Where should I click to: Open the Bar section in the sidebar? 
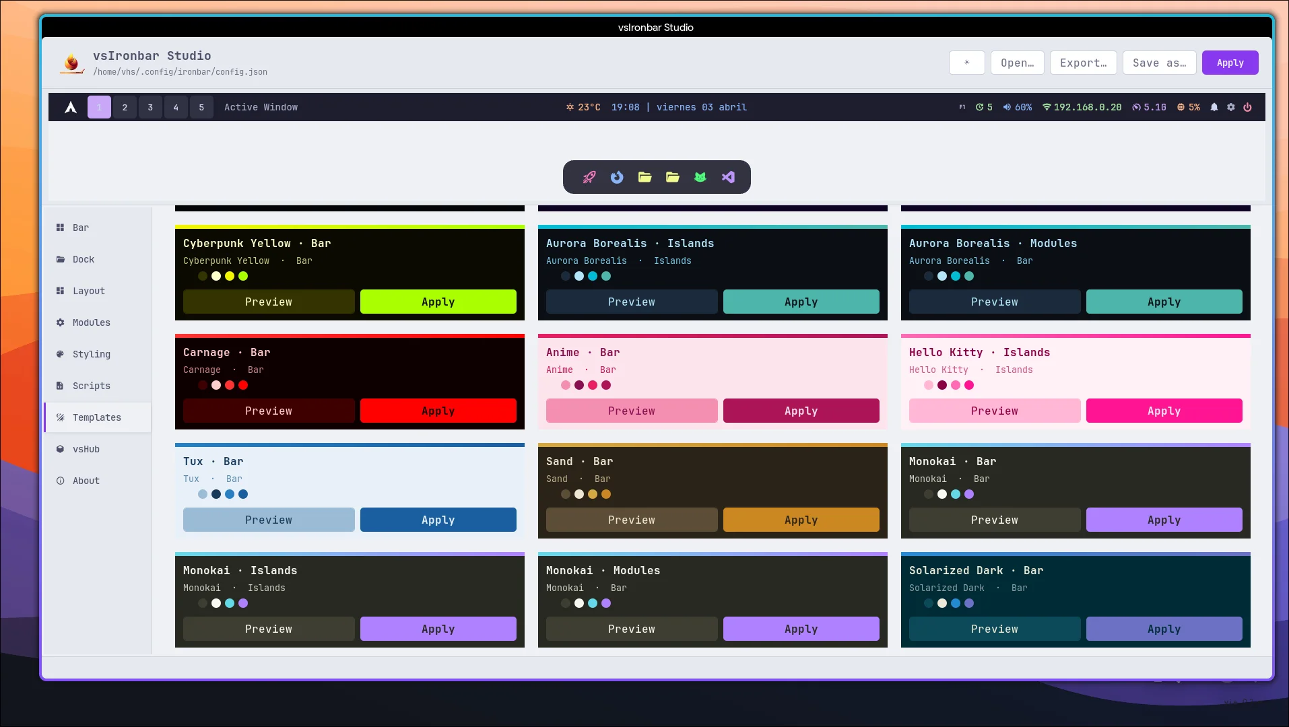tap(98, 228)
